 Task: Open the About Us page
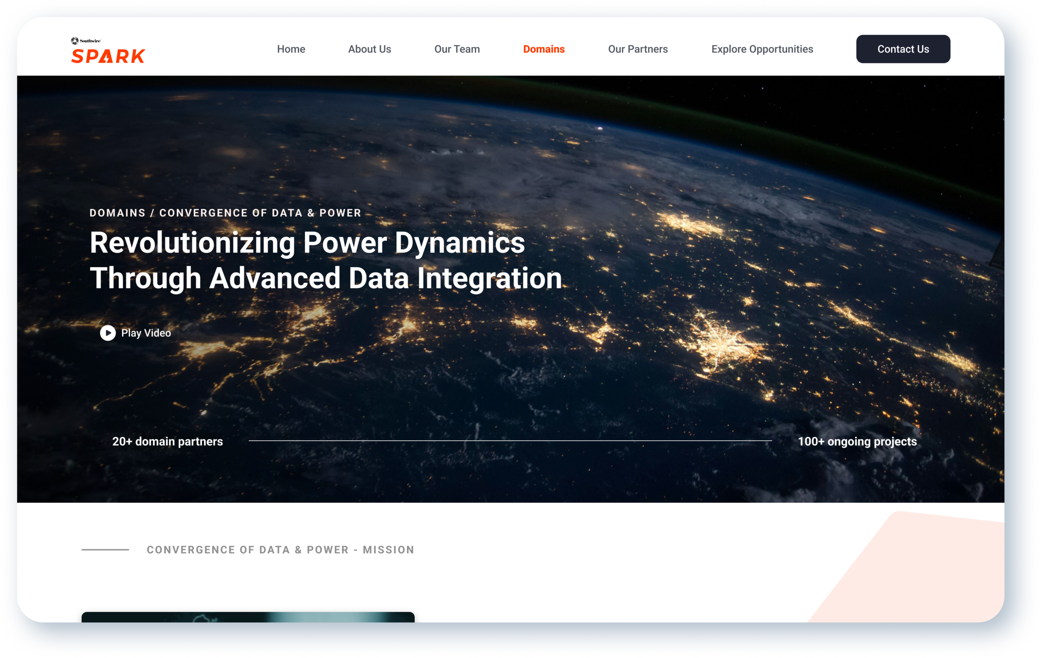pyautogui.click(x=369, y=49)
